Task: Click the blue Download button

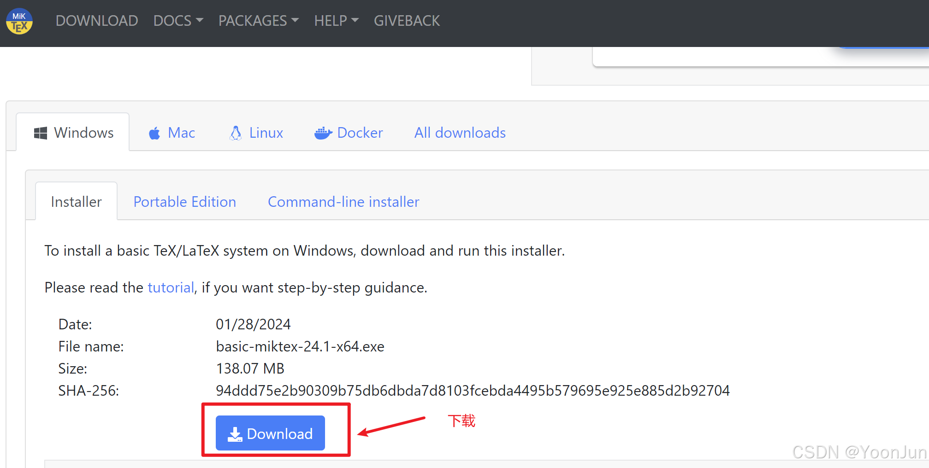Action: coord(270,433)
